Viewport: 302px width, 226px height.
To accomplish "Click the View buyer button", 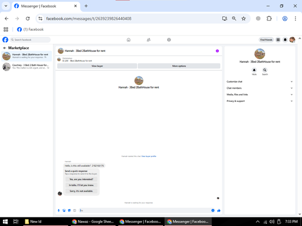I will [x=97, y=66].
